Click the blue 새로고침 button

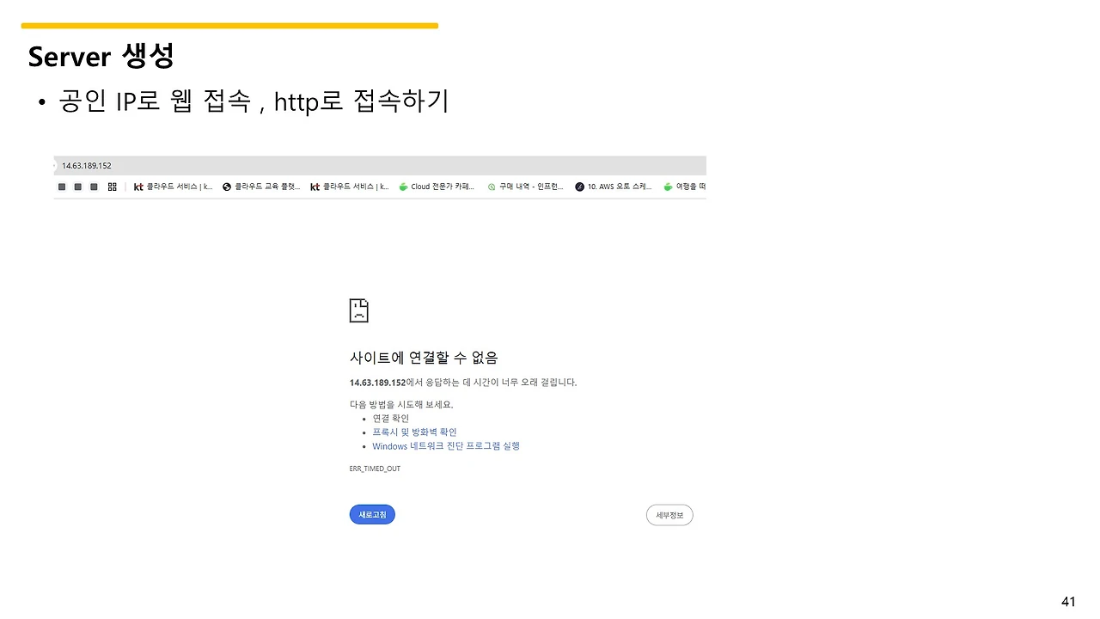(x=372, y=514)
